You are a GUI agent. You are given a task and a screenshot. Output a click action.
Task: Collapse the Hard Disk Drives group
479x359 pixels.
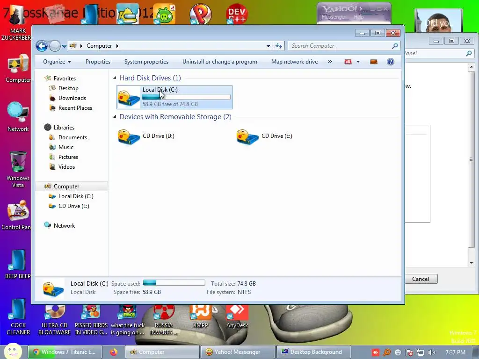tap(115, 78)
